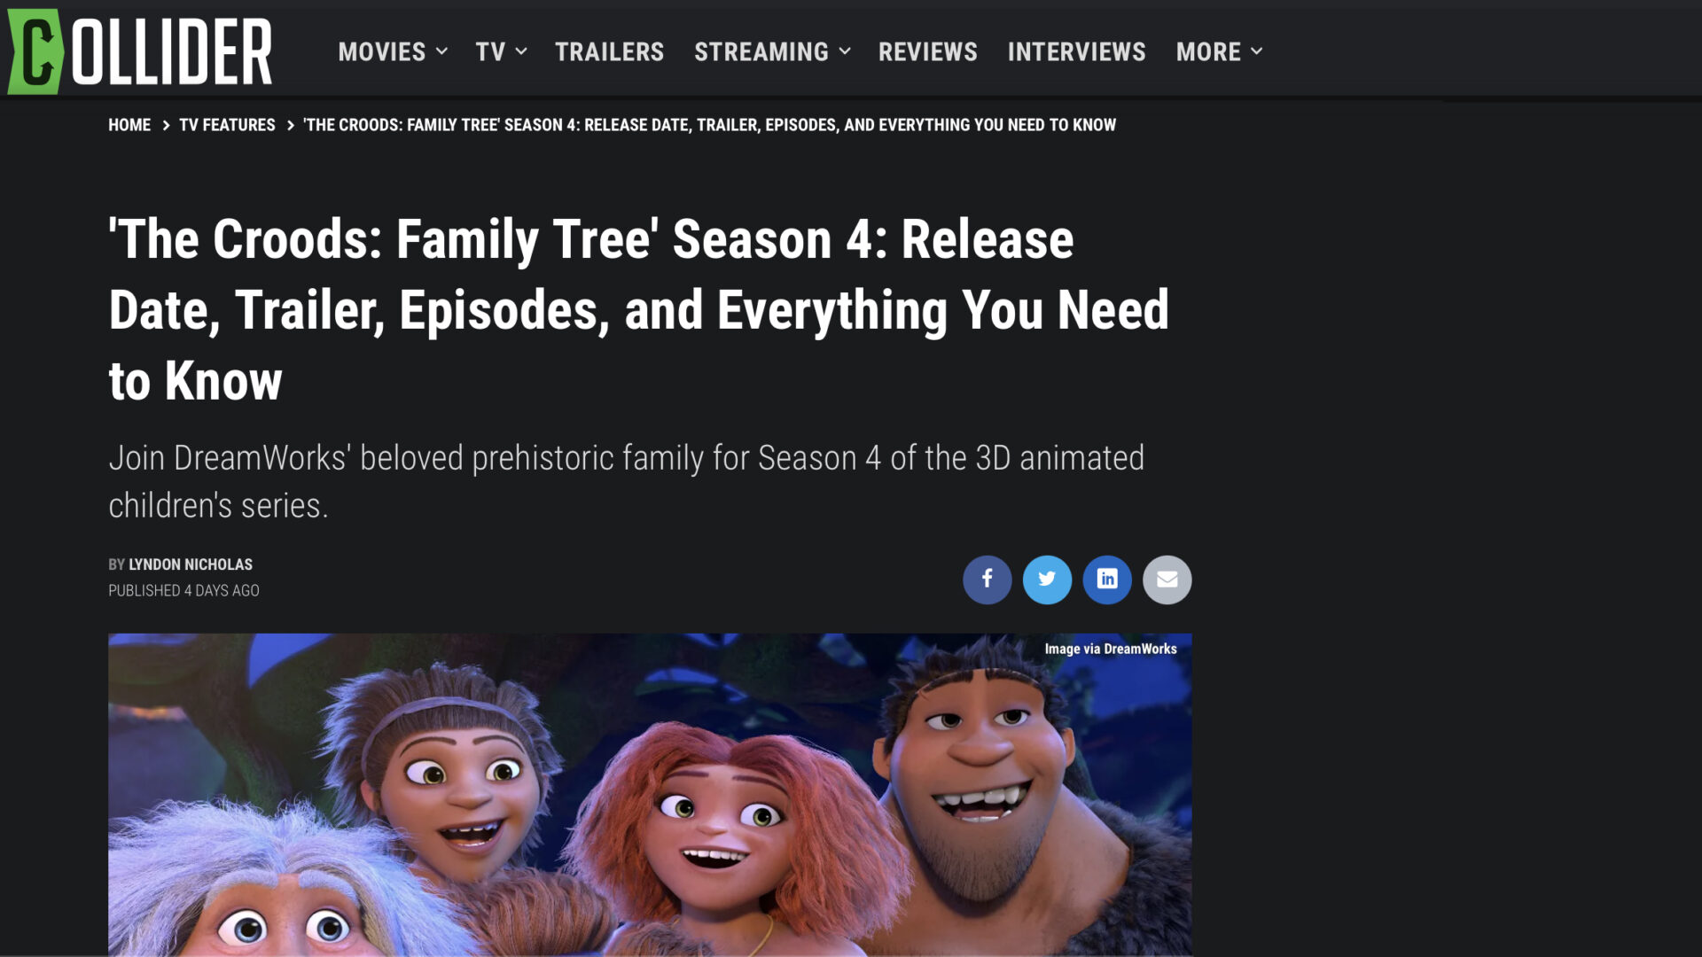This screenshot has width=1702, height=957.
Task: Click the Croods article hero image
Action: (x=650, y=794)
